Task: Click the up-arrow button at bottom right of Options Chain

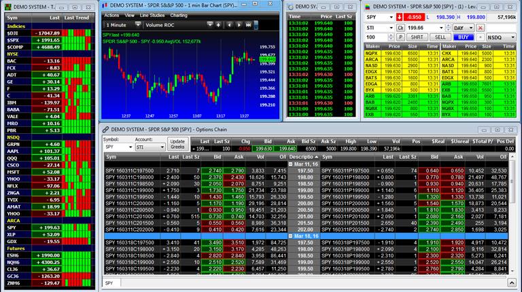Action: click(x=512, y=283)
